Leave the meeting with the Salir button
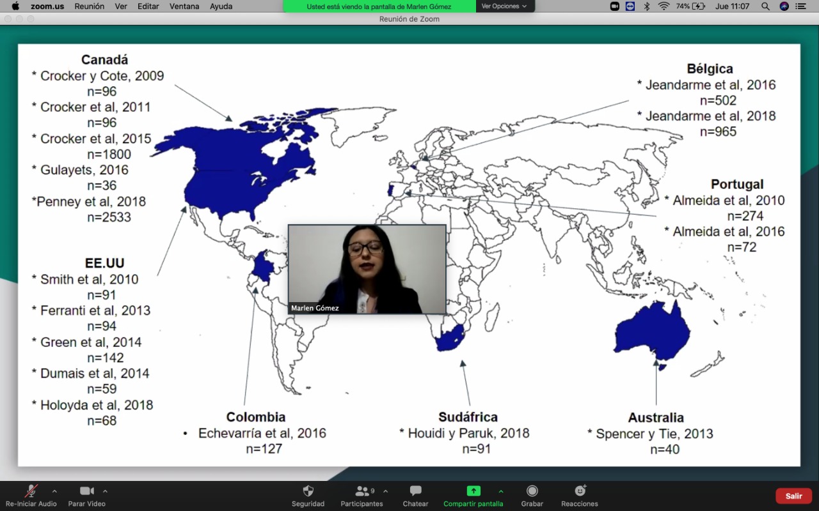 coord(794,496)
